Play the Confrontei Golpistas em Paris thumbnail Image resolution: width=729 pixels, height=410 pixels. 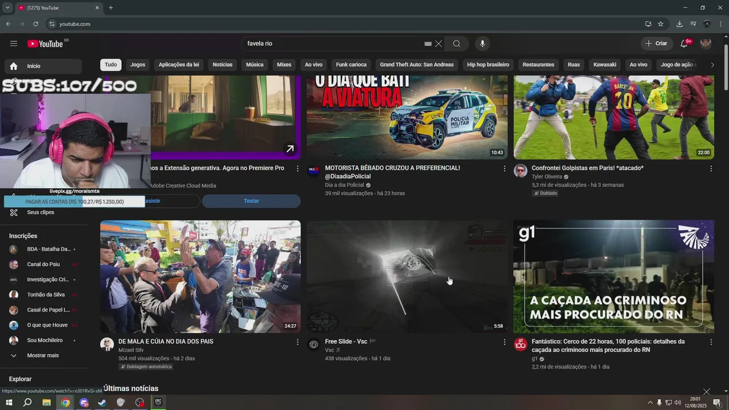coord(614,117)
